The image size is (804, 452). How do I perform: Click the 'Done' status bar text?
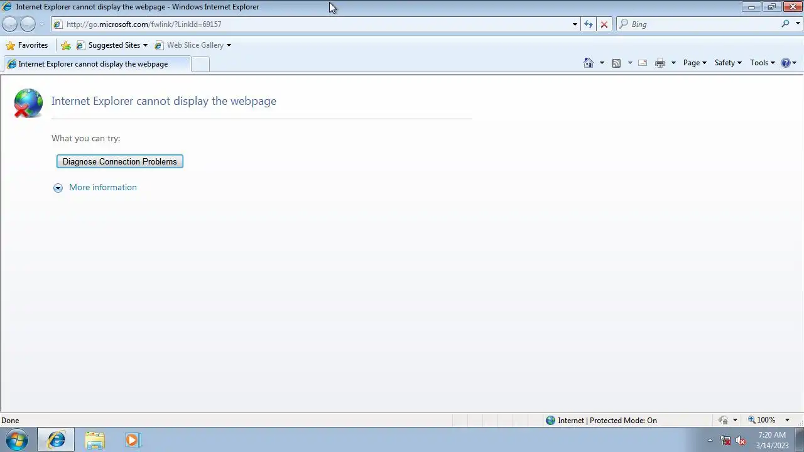click(10, 421)
